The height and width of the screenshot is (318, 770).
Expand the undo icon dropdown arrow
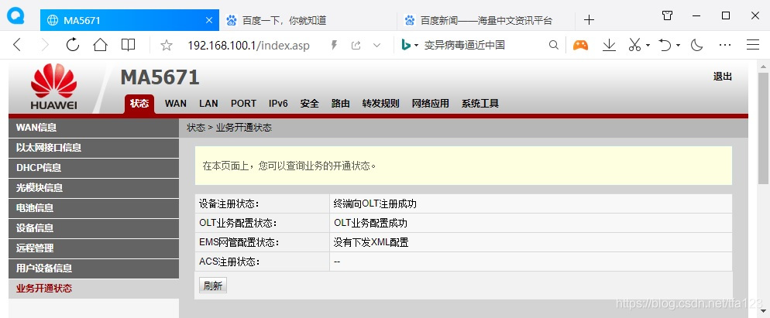tap(678, 46)
